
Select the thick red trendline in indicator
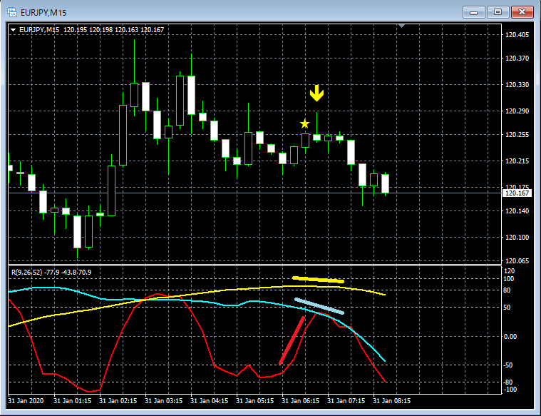(292, 340)
